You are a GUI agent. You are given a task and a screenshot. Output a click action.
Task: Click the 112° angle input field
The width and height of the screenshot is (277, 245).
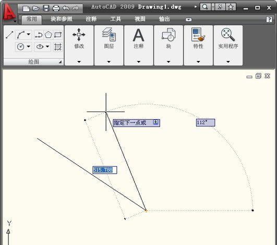click(206, 123)
